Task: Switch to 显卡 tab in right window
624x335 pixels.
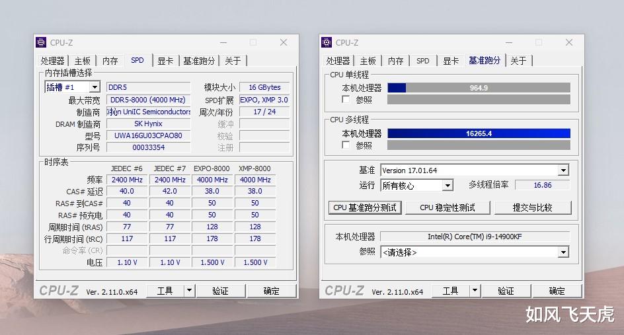Action: point(451,61)
